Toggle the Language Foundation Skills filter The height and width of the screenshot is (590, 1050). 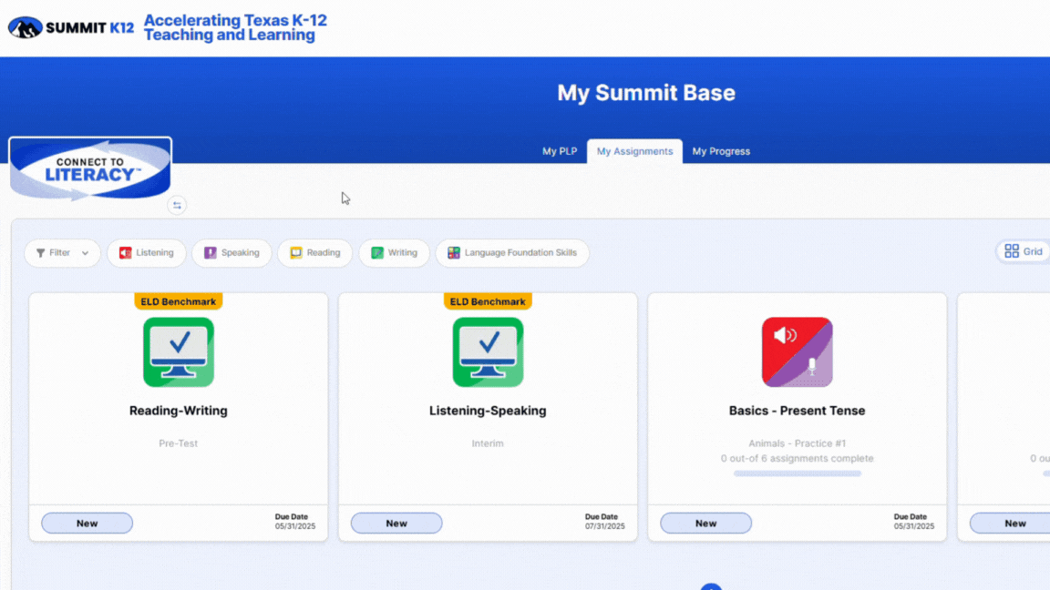click(512, 253)
